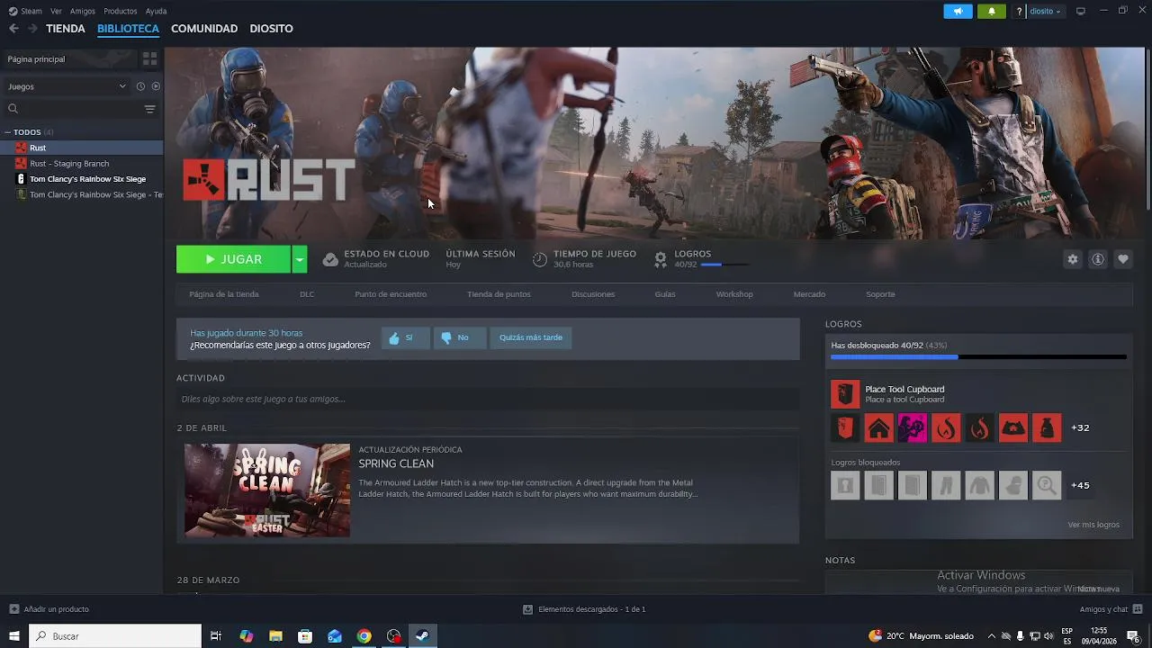Click the house achievement icon
This screenshot has height=648, width=1152.
point(878,427)
